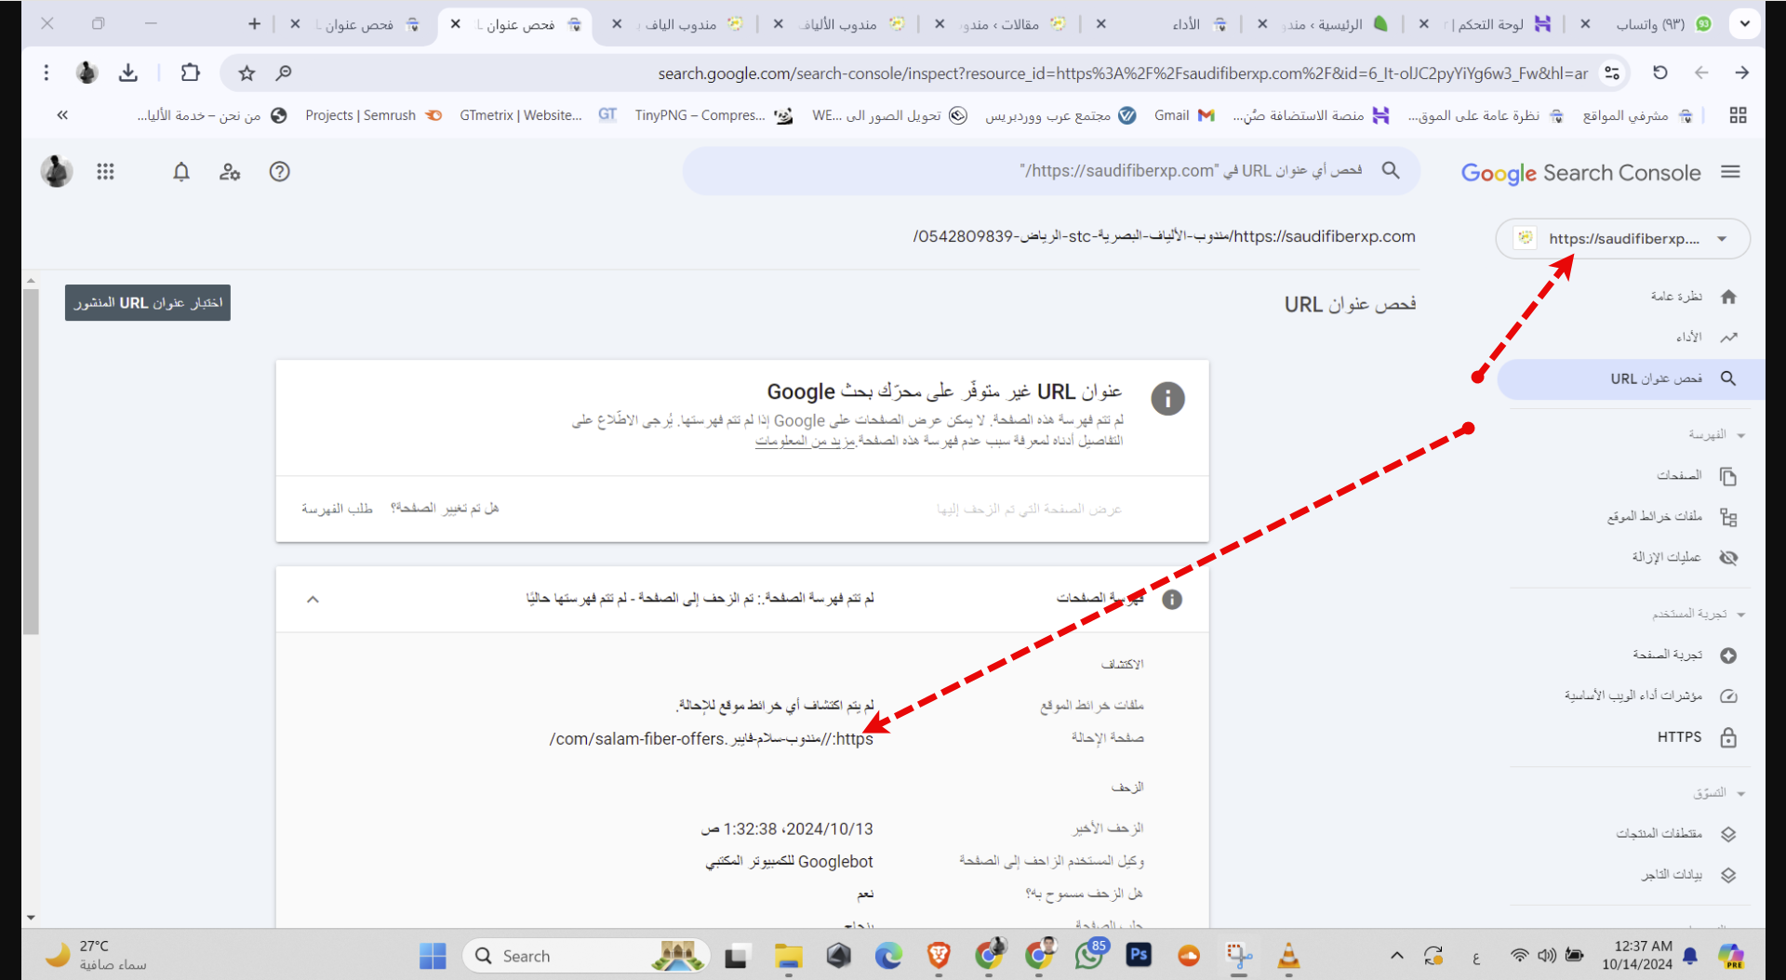This screenshot has height=980, width=1786.
Task: Open Photoshop from the taskbar
Action: pos(1139,956)
